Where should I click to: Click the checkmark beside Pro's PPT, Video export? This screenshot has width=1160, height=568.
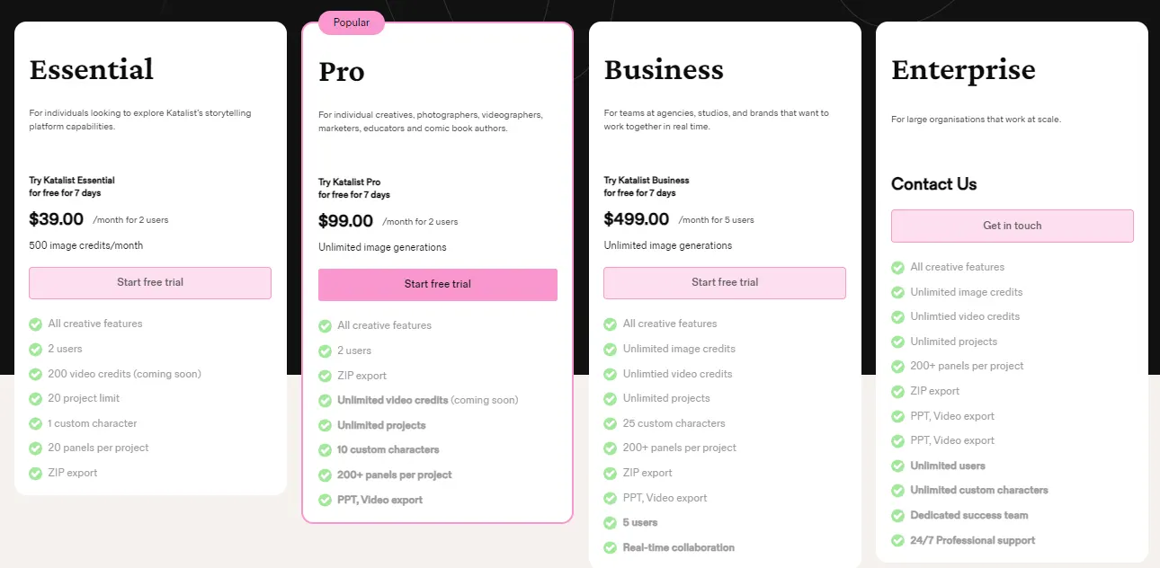coord(325,500)
